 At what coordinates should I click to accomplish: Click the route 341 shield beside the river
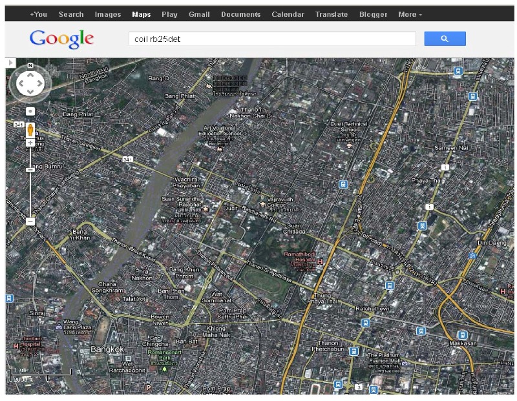click(x=127, y=159)
